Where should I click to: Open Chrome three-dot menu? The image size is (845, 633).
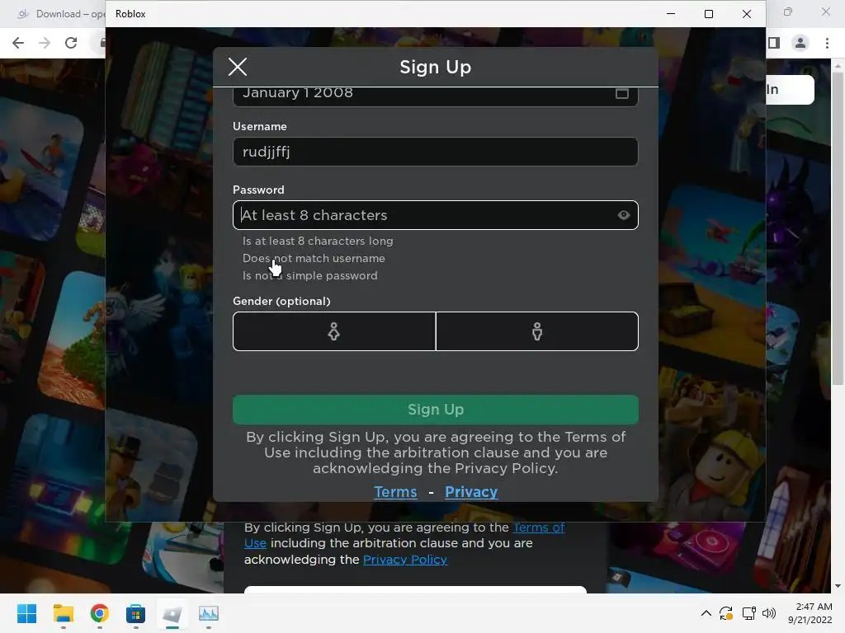(x=827, y=43)
